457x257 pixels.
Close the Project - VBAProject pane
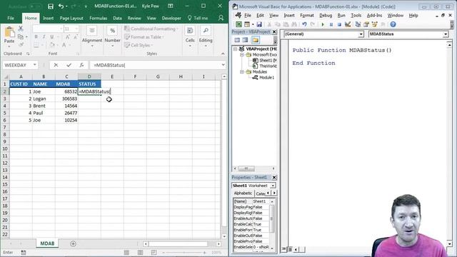coord(274,31)
